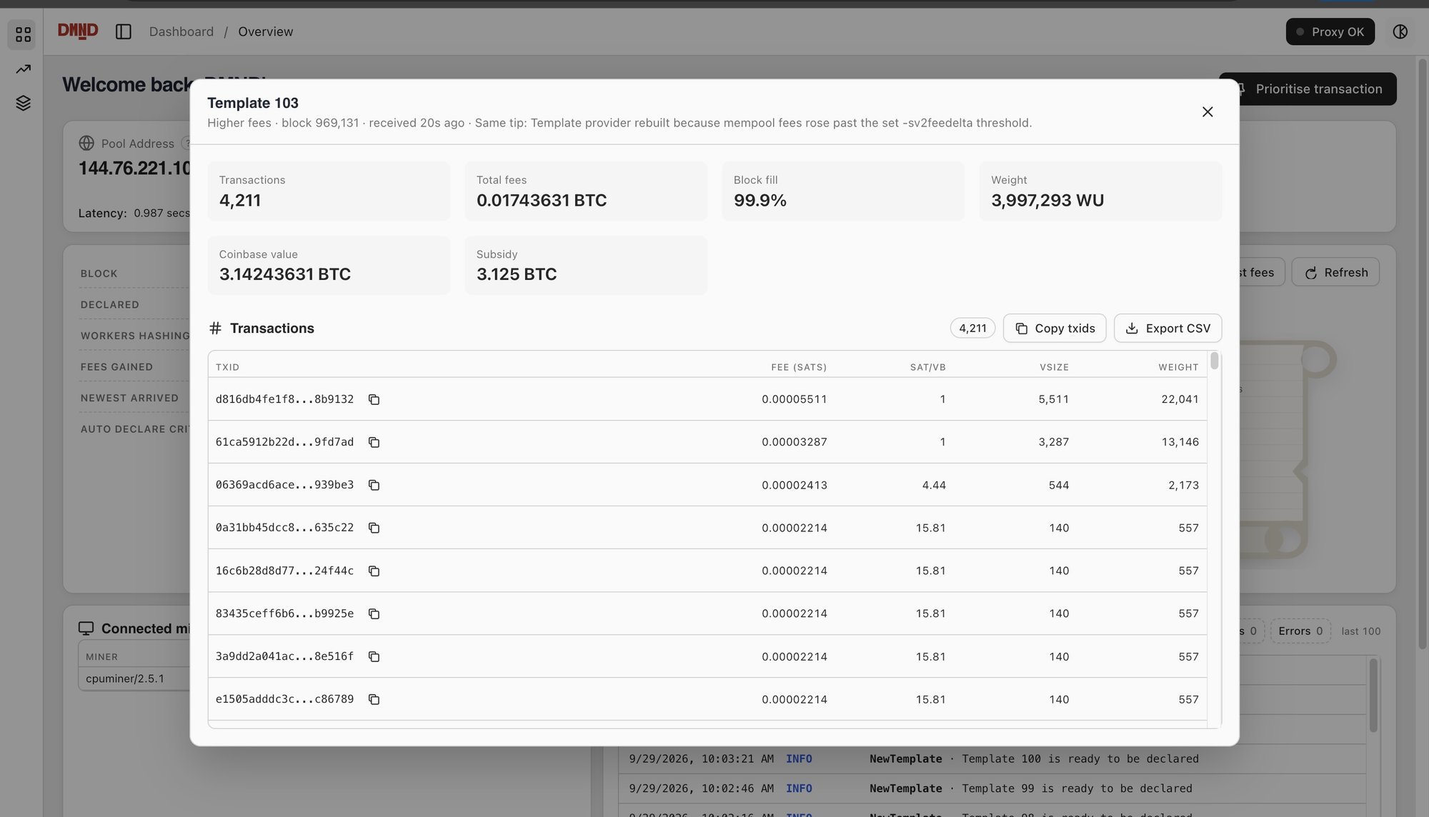The width and height of the screenshot is (1429, 817).
Task: Copy txid 06369acd6ace...939be3
Action: (x=374, y=485)
